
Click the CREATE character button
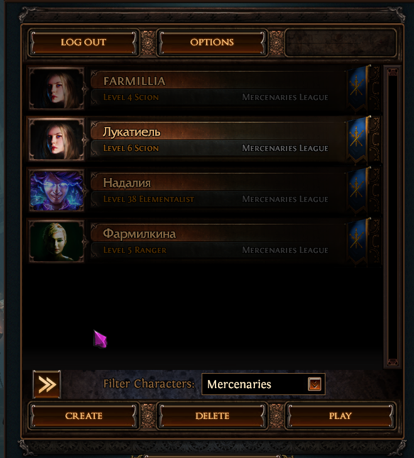point(84,416)
